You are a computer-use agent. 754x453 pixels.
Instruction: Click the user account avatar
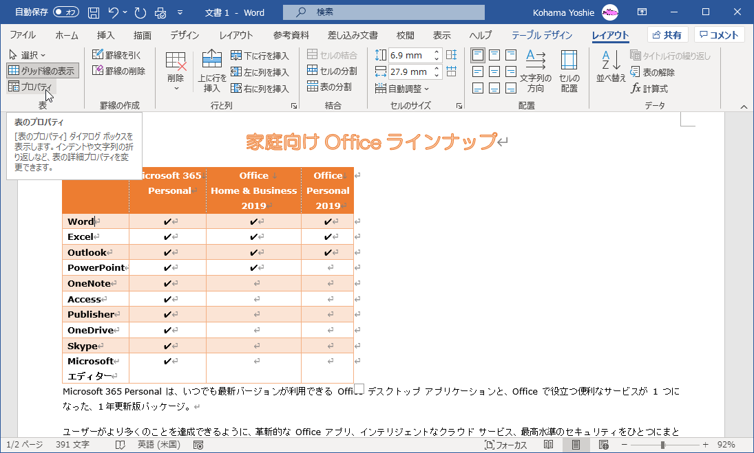click(610, 12)
